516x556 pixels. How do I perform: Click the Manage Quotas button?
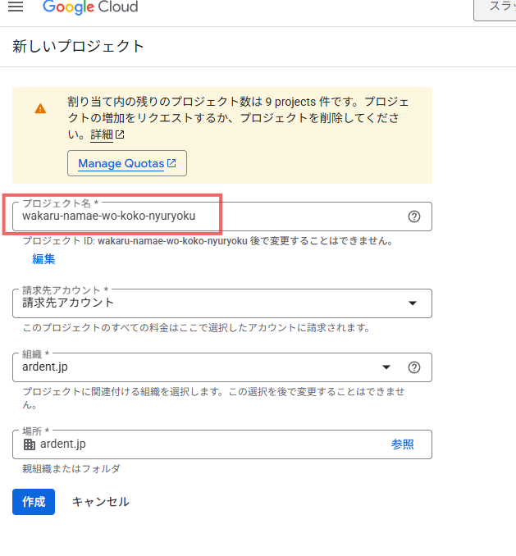pos(126,163)
